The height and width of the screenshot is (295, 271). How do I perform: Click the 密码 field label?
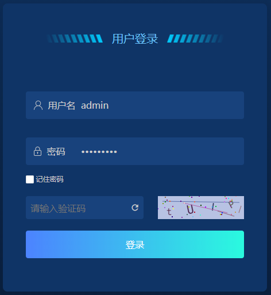tap(56, 152)
